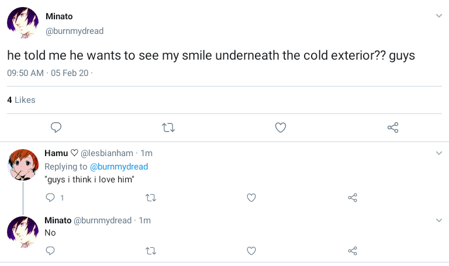This screenshot has height=266, width=449.
Task: Expand options chevron on Hamu's reply
Action: click(x=439, y=153)
